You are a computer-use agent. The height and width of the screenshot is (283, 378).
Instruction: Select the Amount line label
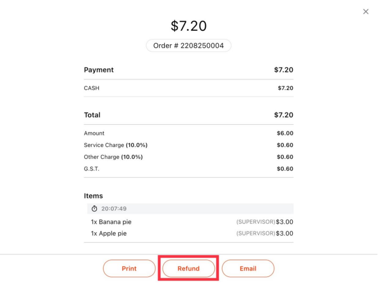pyautogui.click(x=94, y=133)
